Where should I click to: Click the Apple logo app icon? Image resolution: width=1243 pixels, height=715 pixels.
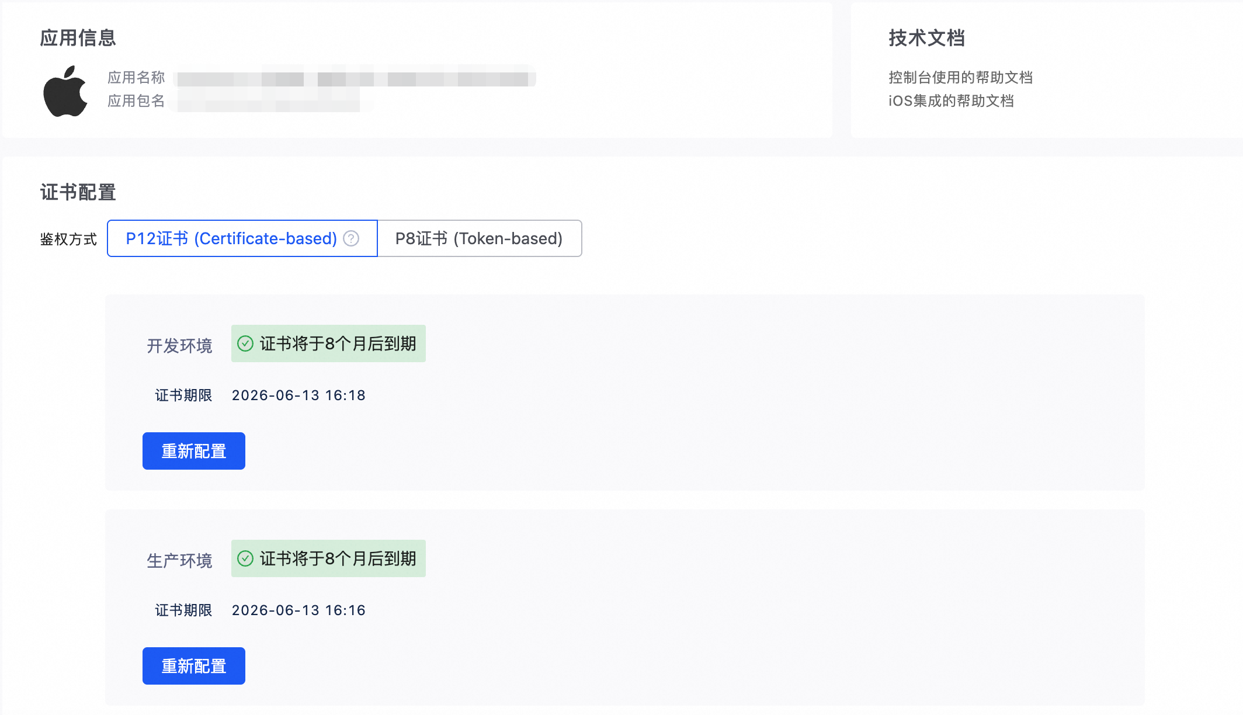click(x=65, y=91)
